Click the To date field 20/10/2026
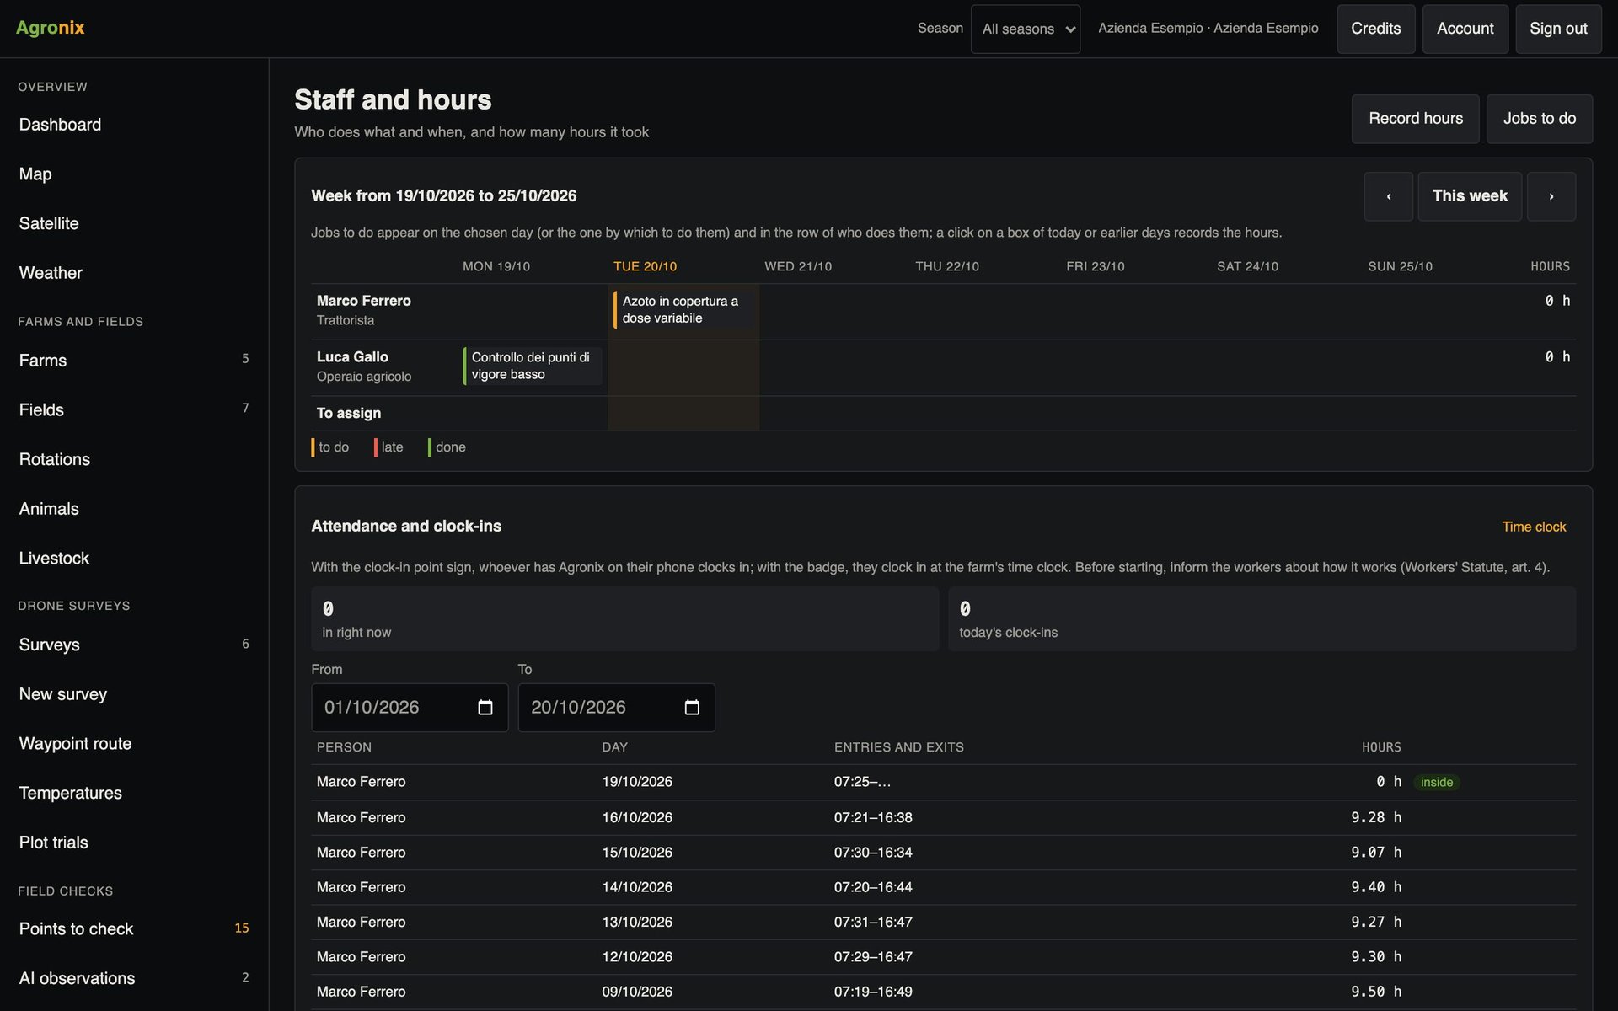This screenshot has height=1011, width=1618. [x=616, y=708]
